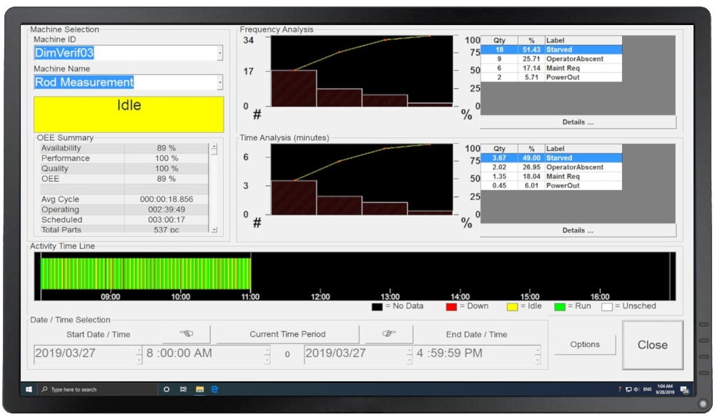
Task: Click the yellow Idle legend swatch
Action: pos(512,307)
